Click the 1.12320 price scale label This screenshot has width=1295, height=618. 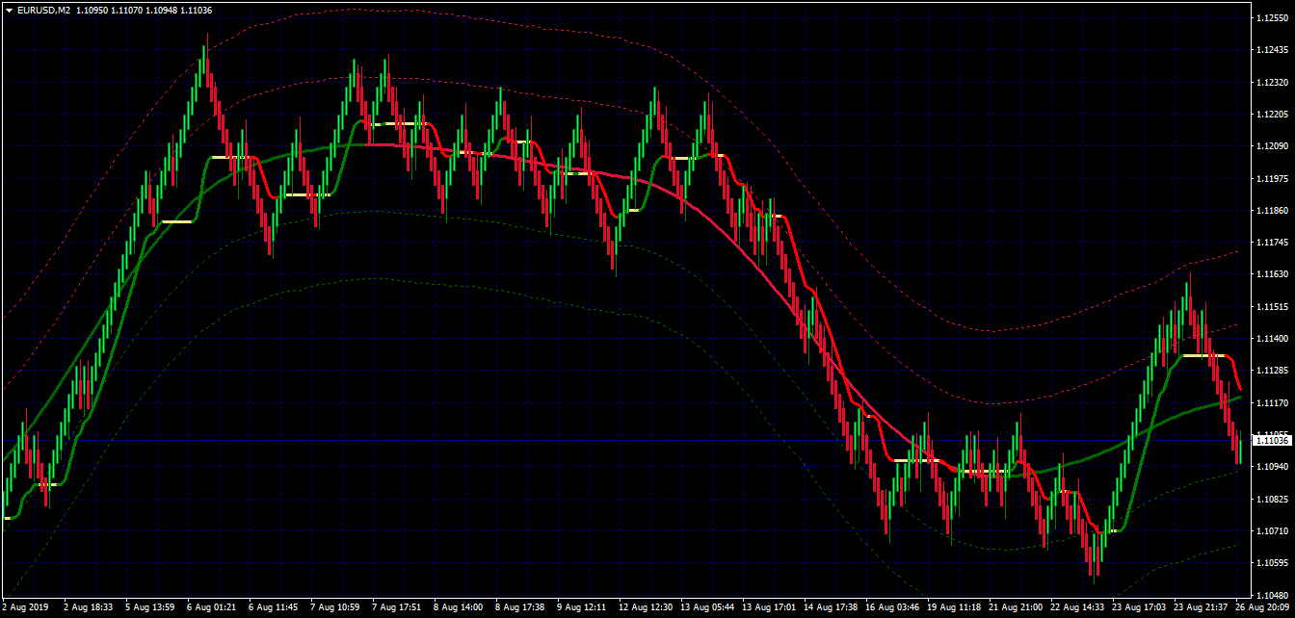click(x=1272, y=83)
